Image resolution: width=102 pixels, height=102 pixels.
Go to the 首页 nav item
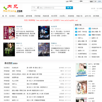coord(5,16)
